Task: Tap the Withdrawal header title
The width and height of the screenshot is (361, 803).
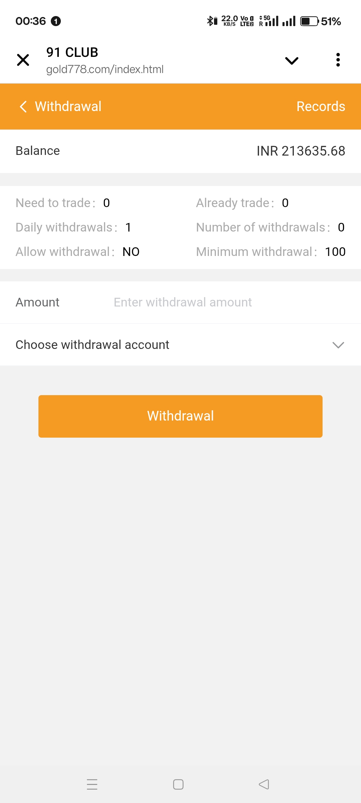Action: (68, 107)
